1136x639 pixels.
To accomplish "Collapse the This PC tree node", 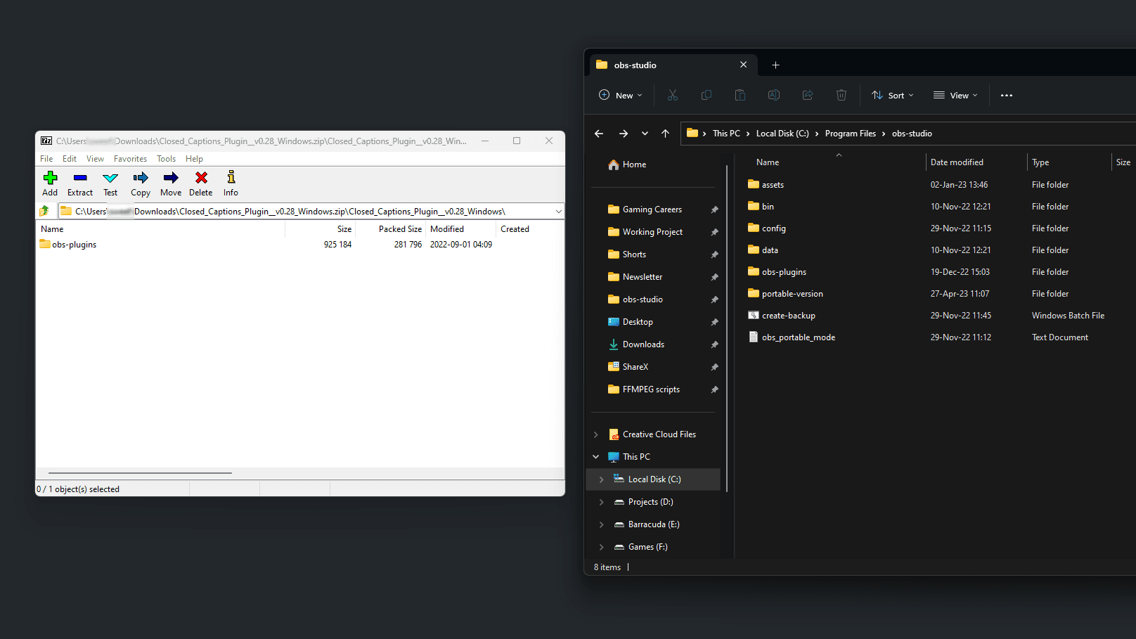I will tap(596, 457).
